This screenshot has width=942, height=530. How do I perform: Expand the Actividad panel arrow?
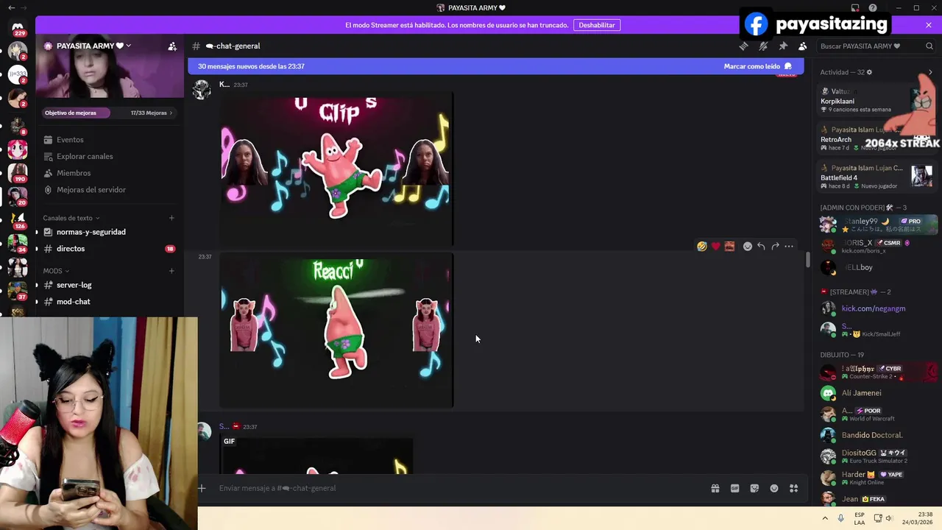tap(930, 72)
